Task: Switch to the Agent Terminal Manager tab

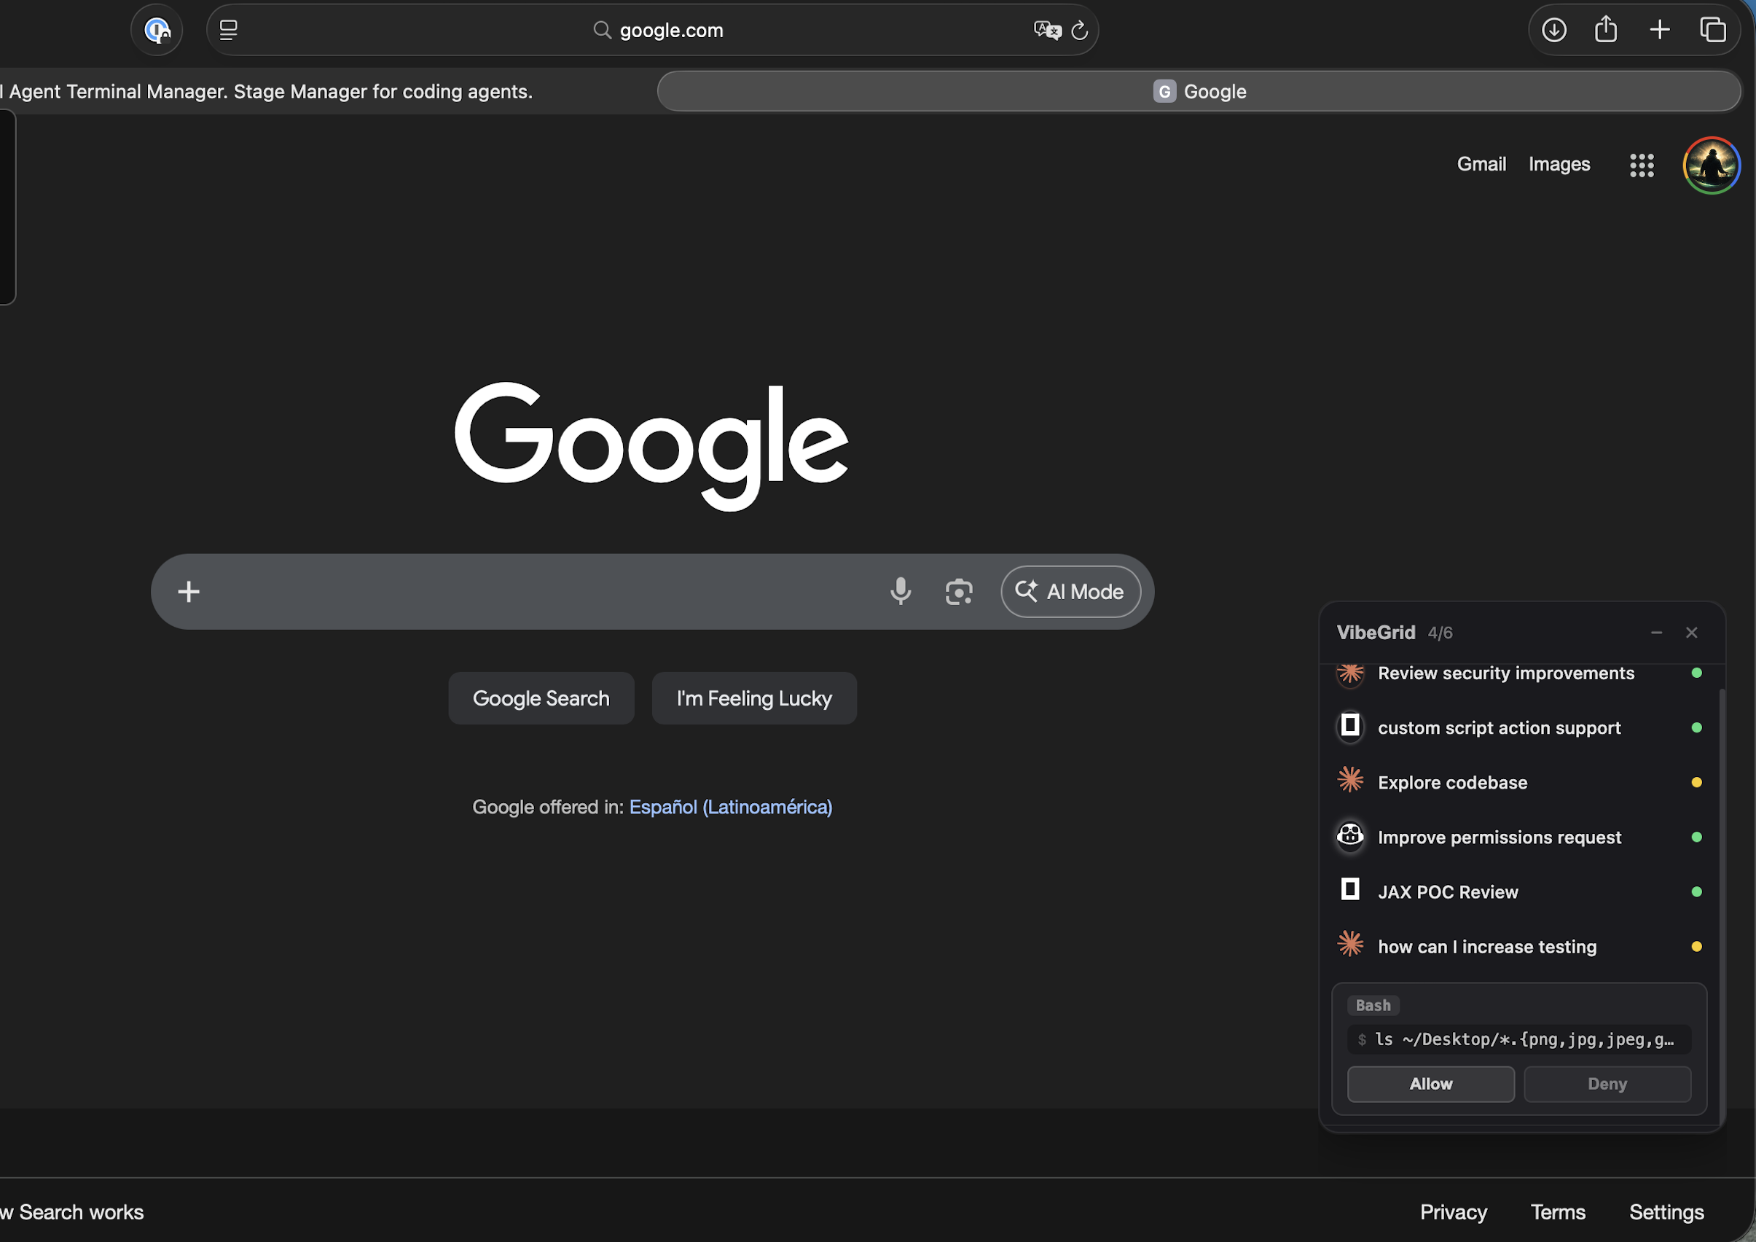Action: 267,91
